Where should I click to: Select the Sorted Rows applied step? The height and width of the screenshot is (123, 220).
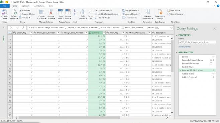(x=188, y=67)
